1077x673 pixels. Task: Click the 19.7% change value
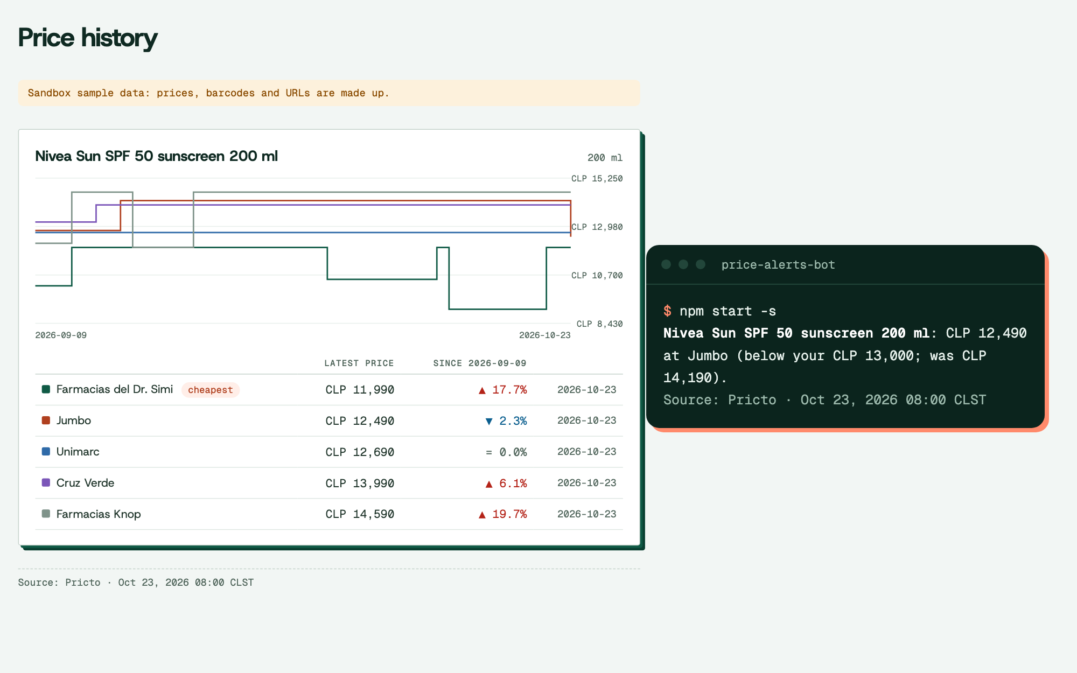[x=509, y=514]
